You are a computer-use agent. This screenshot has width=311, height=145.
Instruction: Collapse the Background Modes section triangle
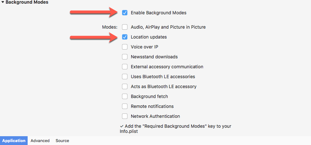pos(3,2)
